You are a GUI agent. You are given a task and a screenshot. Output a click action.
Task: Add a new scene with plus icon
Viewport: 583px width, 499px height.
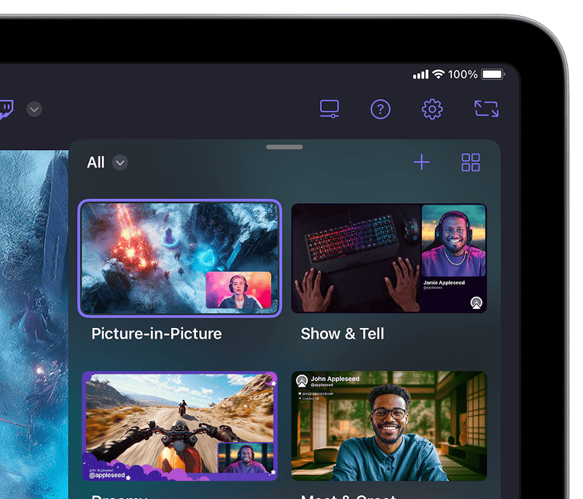coord(422,162)
